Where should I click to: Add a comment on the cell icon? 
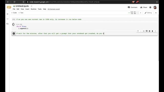[x=147, y=31]
